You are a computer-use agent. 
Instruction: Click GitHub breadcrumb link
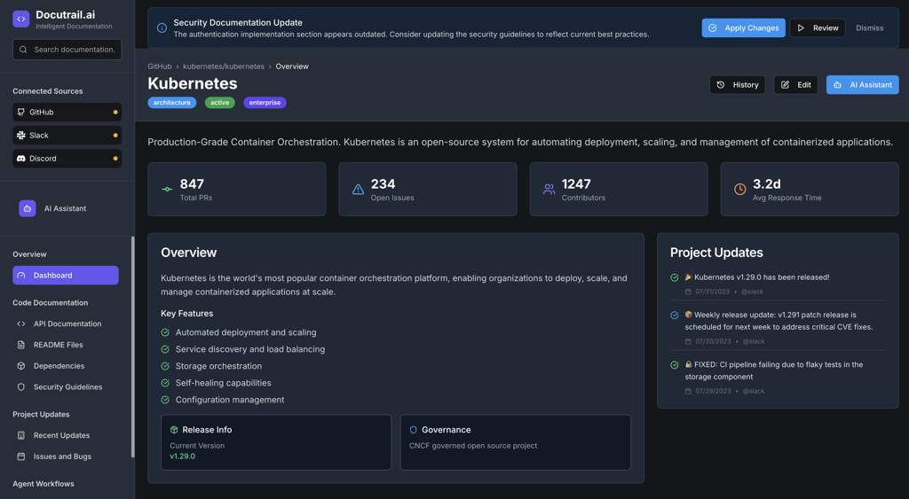pyautogui.click(x=160, y=66)
